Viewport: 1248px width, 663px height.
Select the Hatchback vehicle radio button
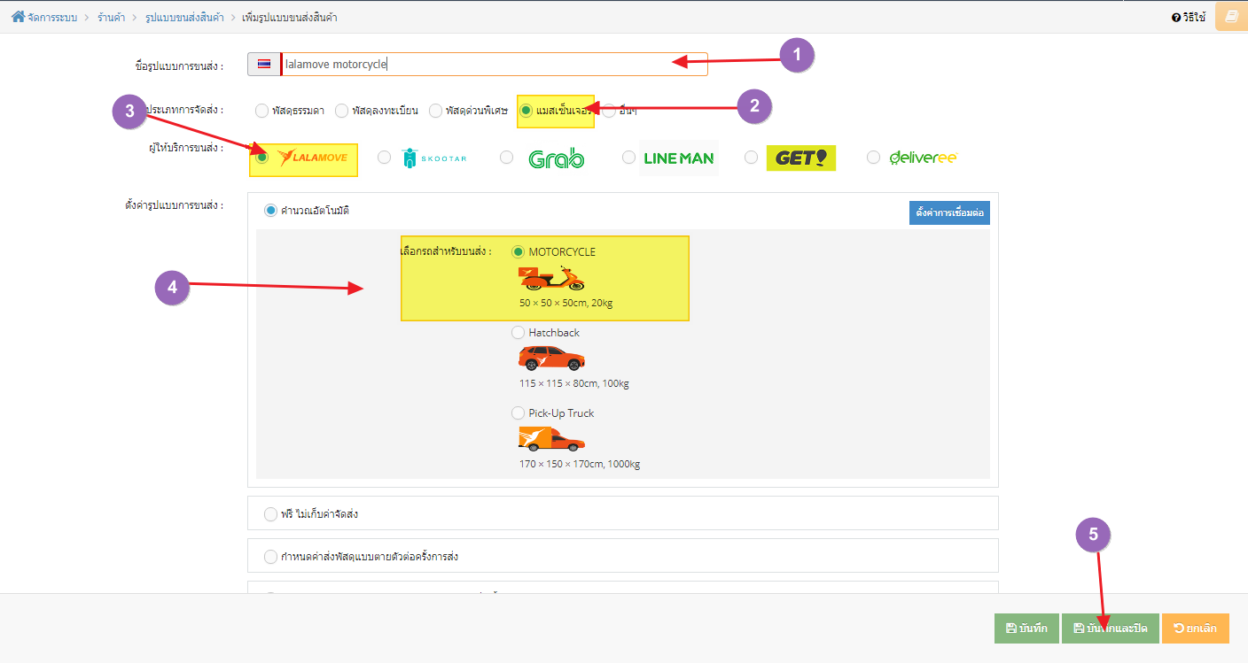click(519, 333)
